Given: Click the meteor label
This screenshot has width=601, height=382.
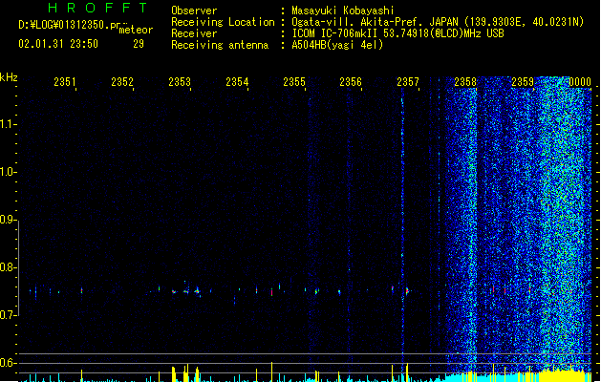Looking at the screenshot, I should (x=136, y=30).
